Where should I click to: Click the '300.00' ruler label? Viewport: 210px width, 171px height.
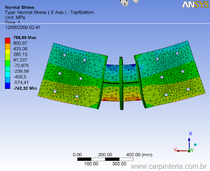click(x=119, y=164)
